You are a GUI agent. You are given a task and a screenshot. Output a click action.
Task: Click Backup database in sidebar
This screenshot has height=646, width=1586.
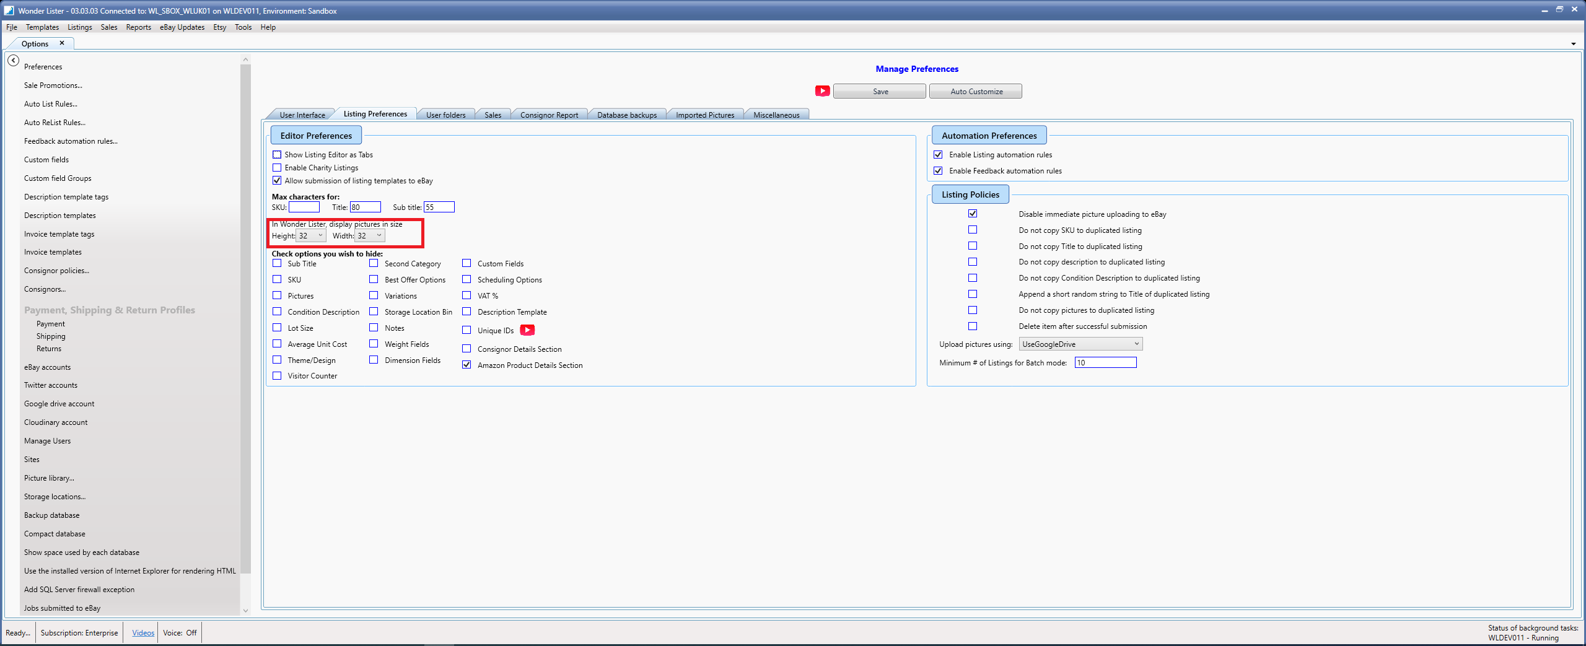coord(51,515)
